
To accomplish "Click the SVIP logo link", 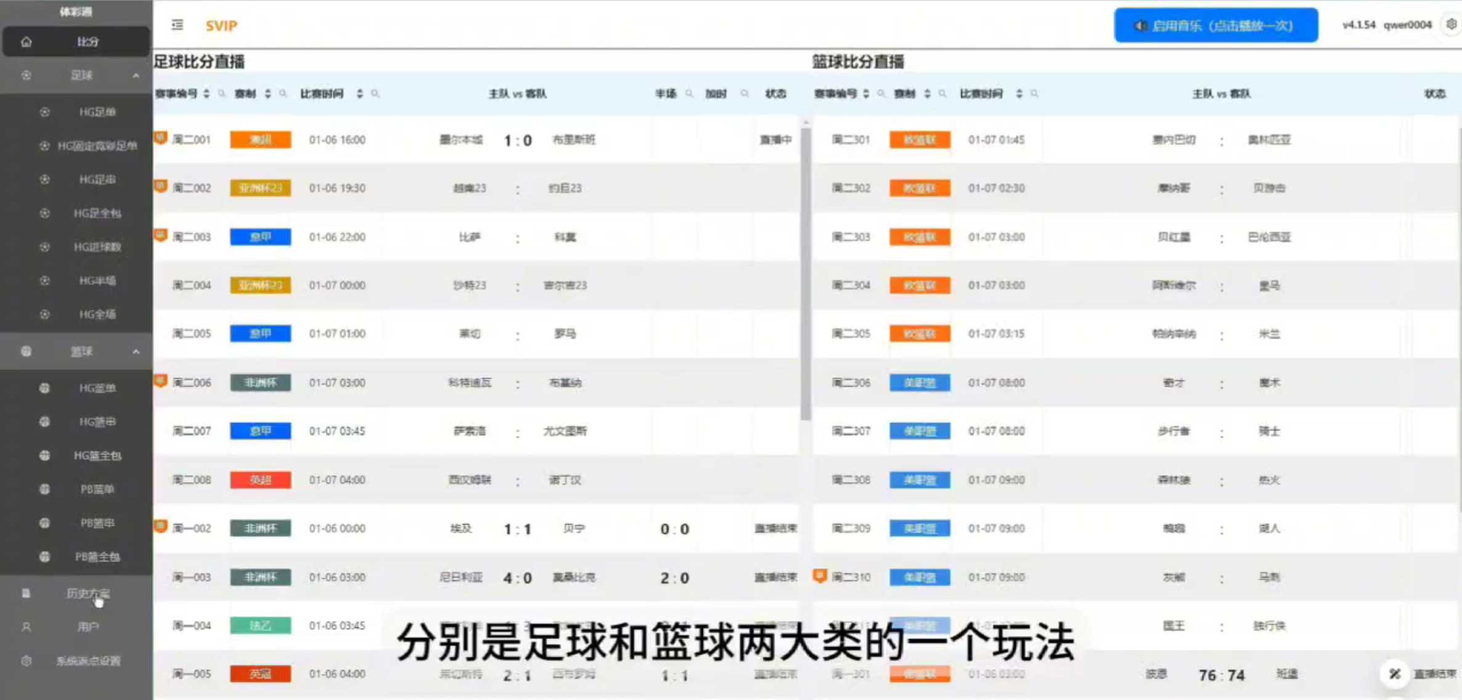I will point(221,25).
